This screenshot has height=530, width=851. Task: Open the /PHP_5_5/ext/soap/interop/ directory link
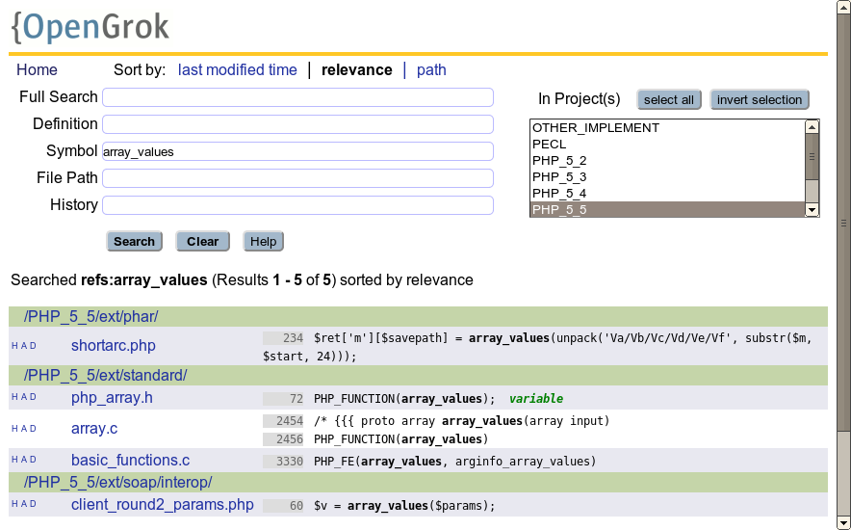pyautogui.click(x=117, y=482)
